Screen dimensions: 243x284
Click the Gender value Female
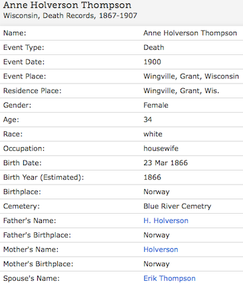pyautogui.click(x=156, y=105)
